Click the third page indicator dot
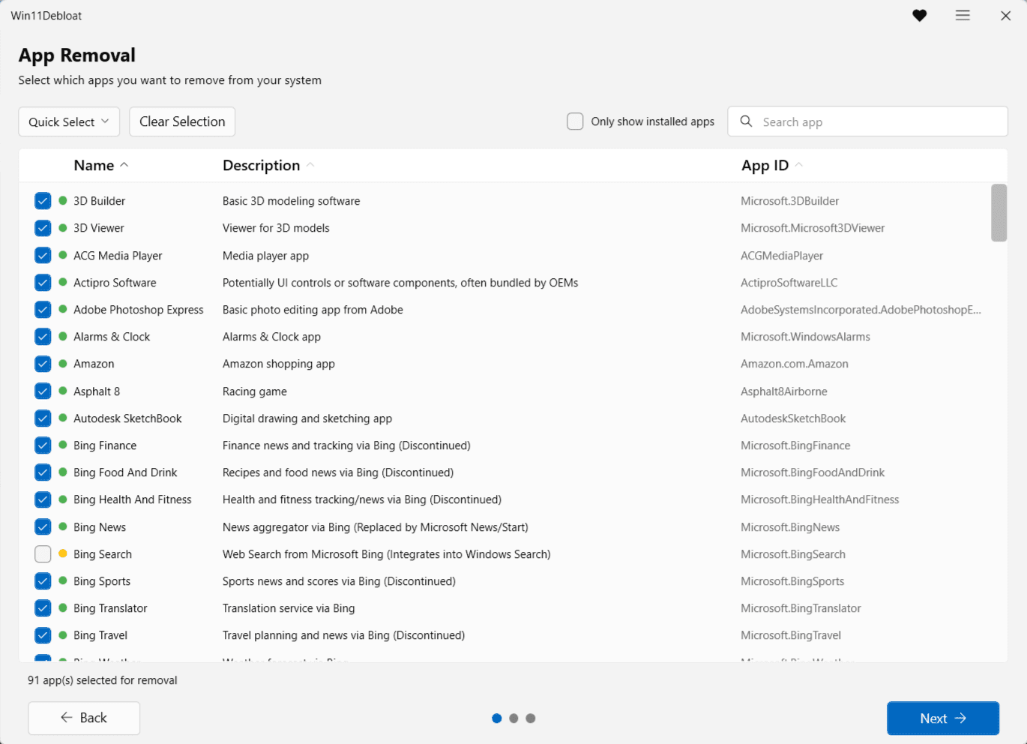Screen dimensions: 1027x744 [x=531, y=718]
